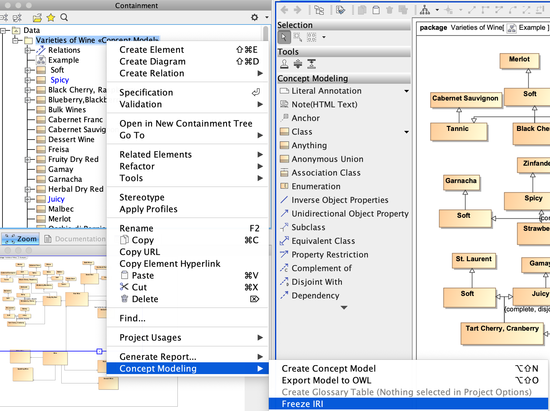Expand the Spicy tree node

click(28, 80)
